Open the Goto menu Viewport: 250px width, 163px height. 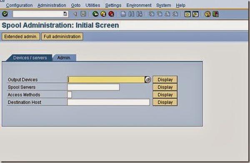76,5
